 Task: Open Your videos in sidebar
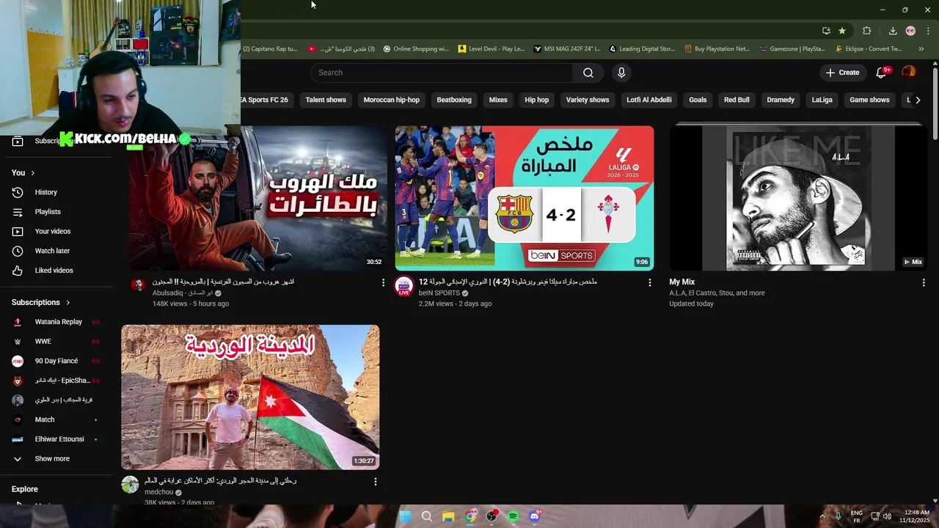tap(53, 231)
